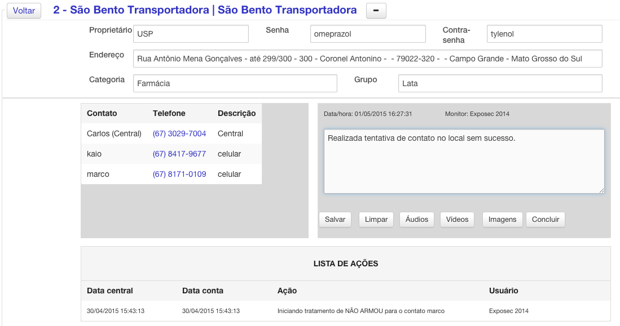Image resolution: width=620 pixels, height=326 pixels.
Task: Focus the Proprietário field showing USP
Action: pyautogui.click(x=191, y=34)
